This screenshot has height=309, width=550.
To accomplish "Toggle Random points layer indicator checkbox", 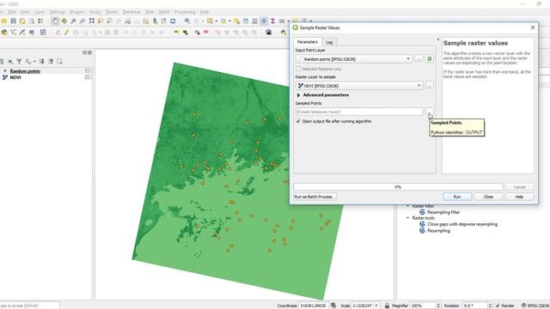I will tap(88, 71).
